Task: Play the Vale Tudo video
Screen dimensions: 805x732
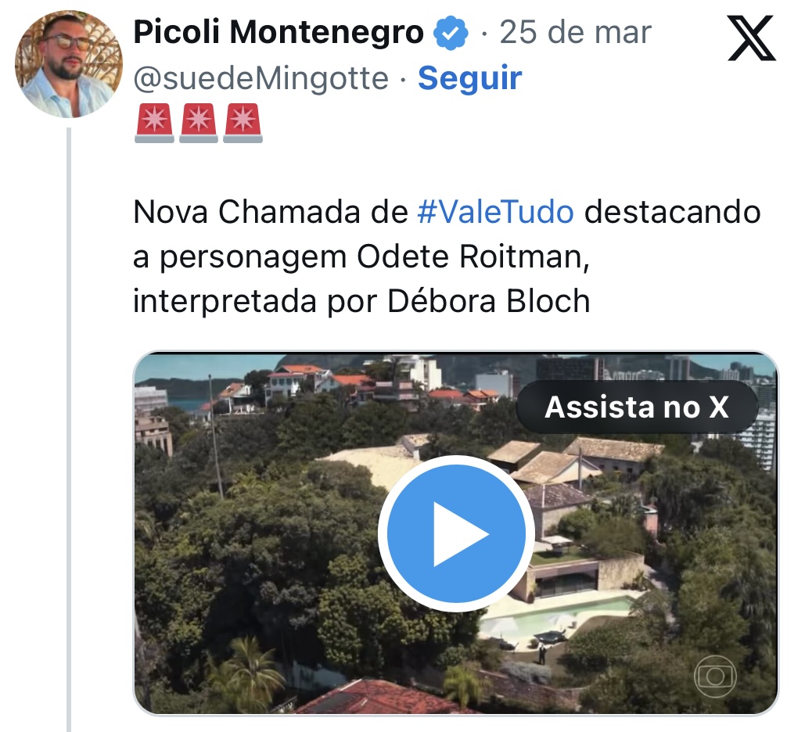Action: pos(456,533)
